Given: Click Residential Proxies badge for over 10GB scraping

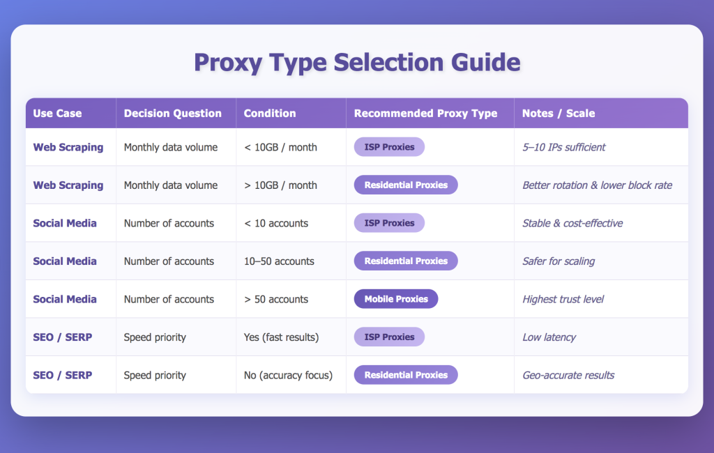Looking at the screenshot, I should (x=406, y=185).
